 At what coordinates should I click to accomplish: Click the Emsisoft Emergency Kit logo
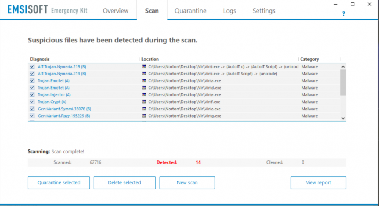[47, 10]
